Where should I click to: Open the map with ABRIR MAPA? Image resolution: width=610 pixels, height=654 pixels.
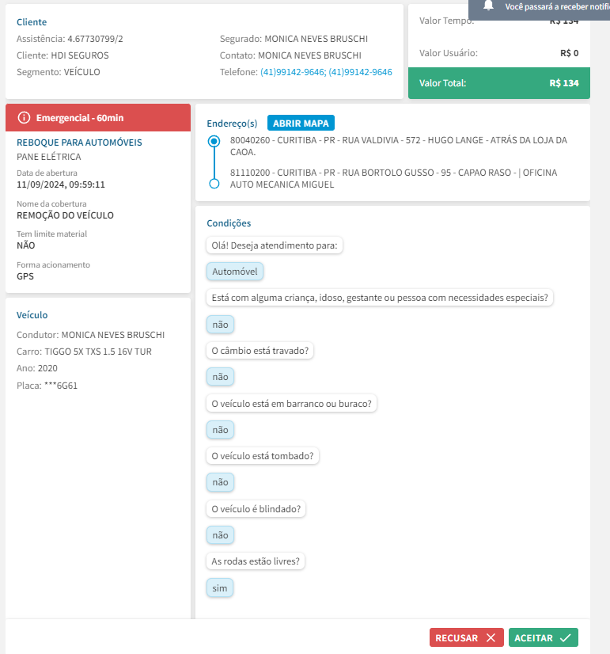coord(301,123)
